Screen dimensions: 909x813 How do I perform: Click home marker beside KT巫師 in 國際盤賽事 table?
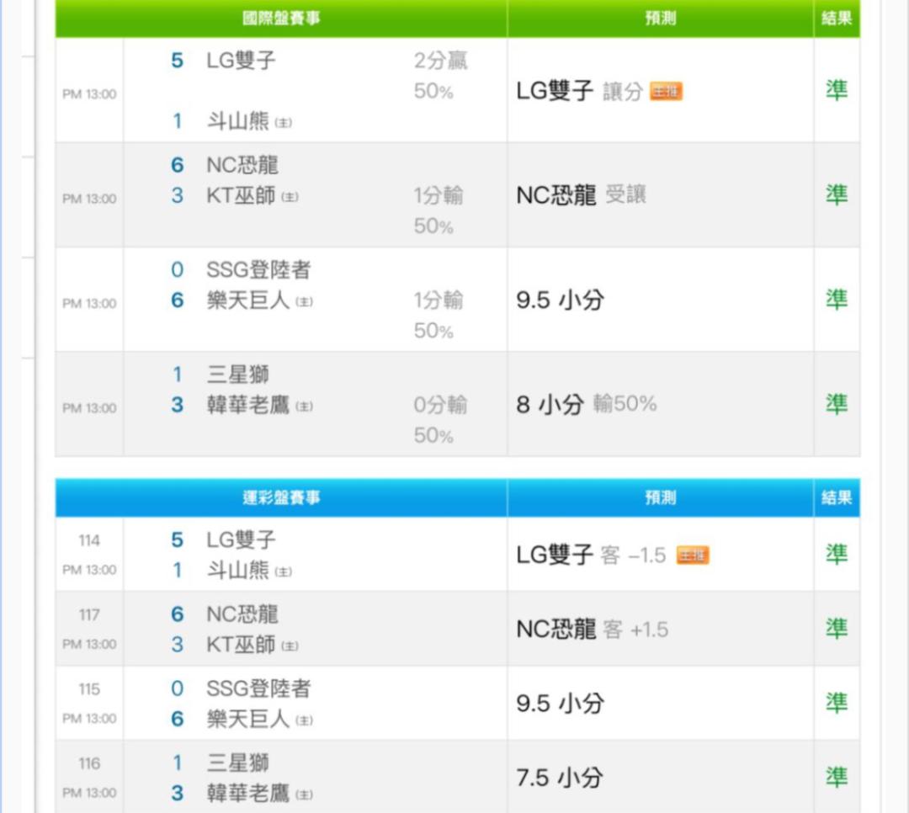(290, 197)
